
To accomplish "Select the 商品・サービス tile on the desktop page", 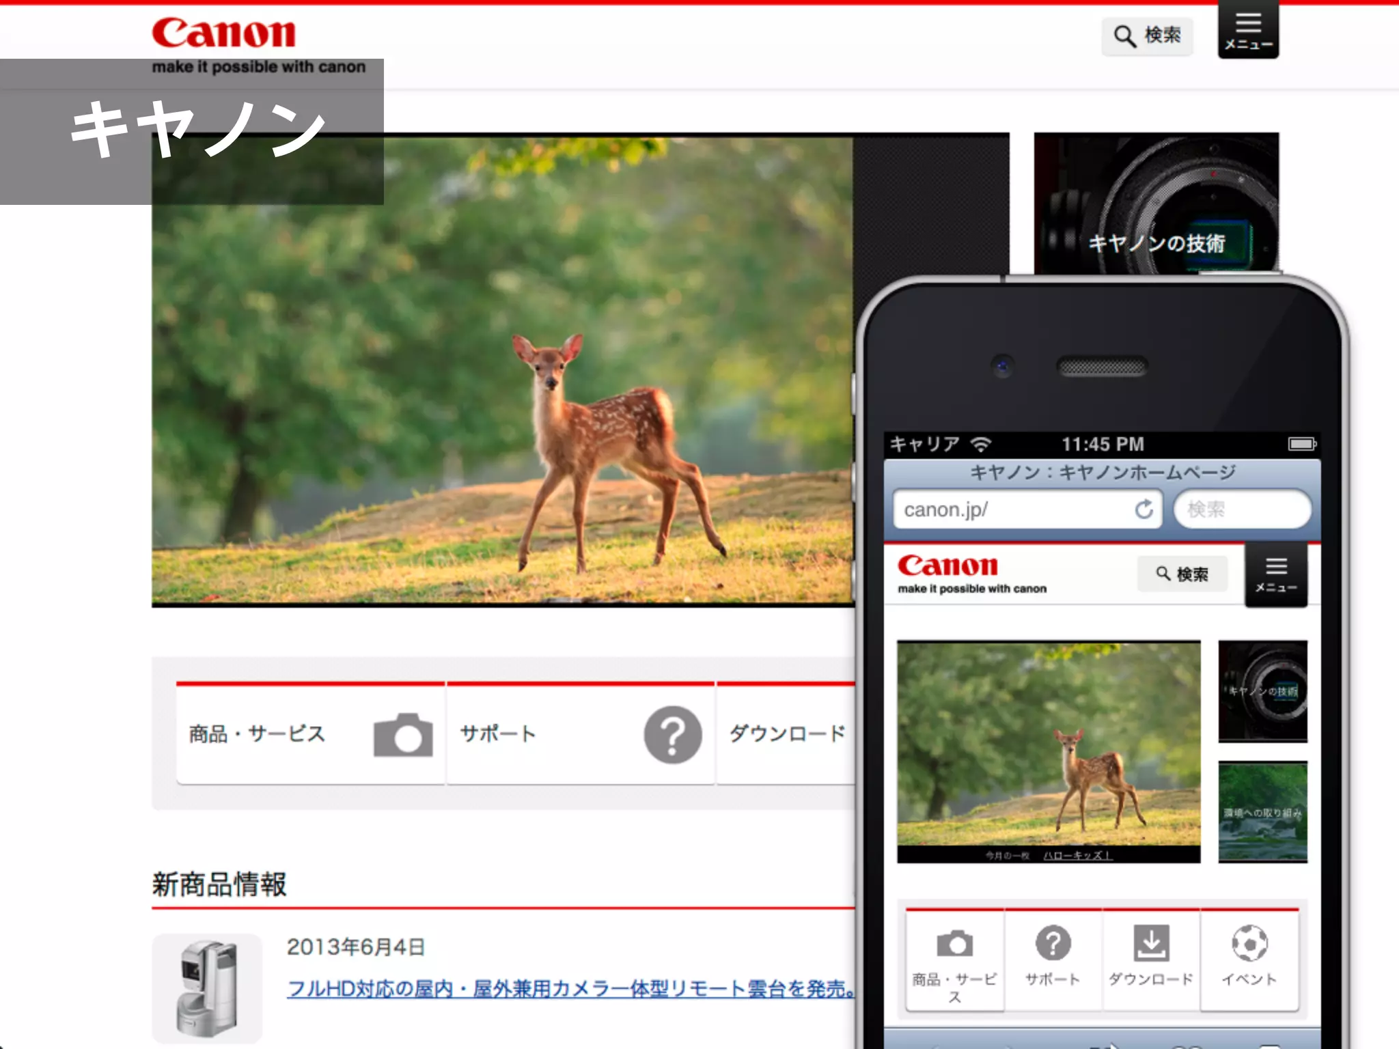I will click(x=311, y=733).
